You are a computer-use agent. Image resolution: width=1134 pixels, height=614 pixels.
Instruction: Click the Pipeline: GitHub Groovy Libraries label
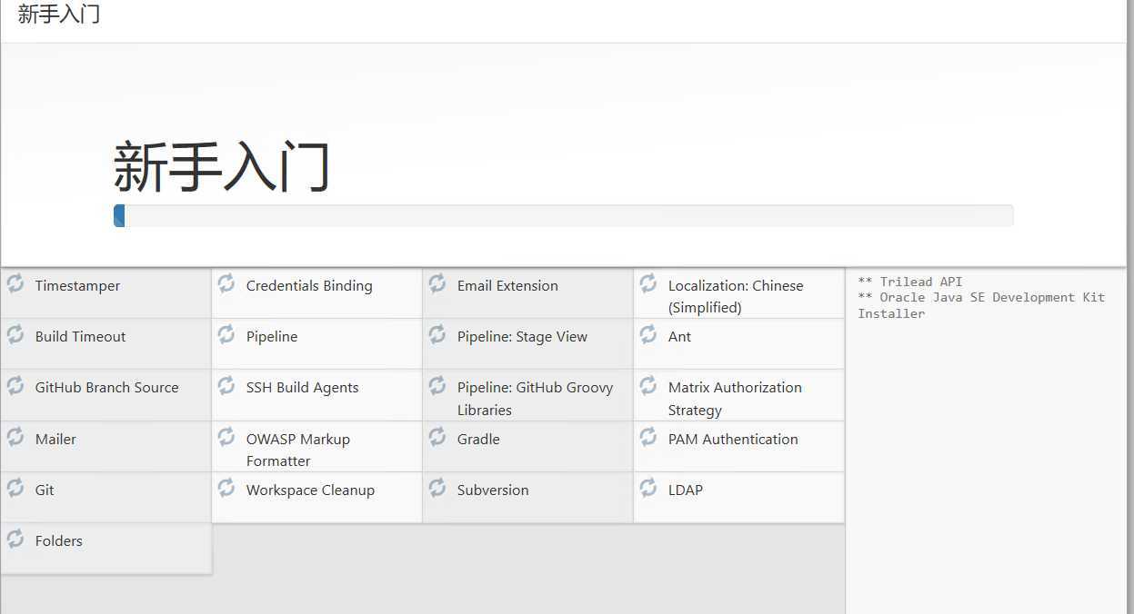pyautogui.click(x=535, y=399)
